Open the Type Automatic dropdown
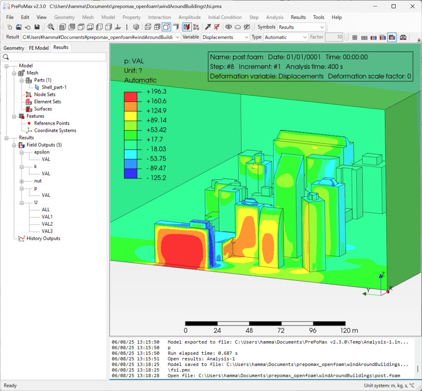This screenshot has width=422, height=391. (286, 37)
